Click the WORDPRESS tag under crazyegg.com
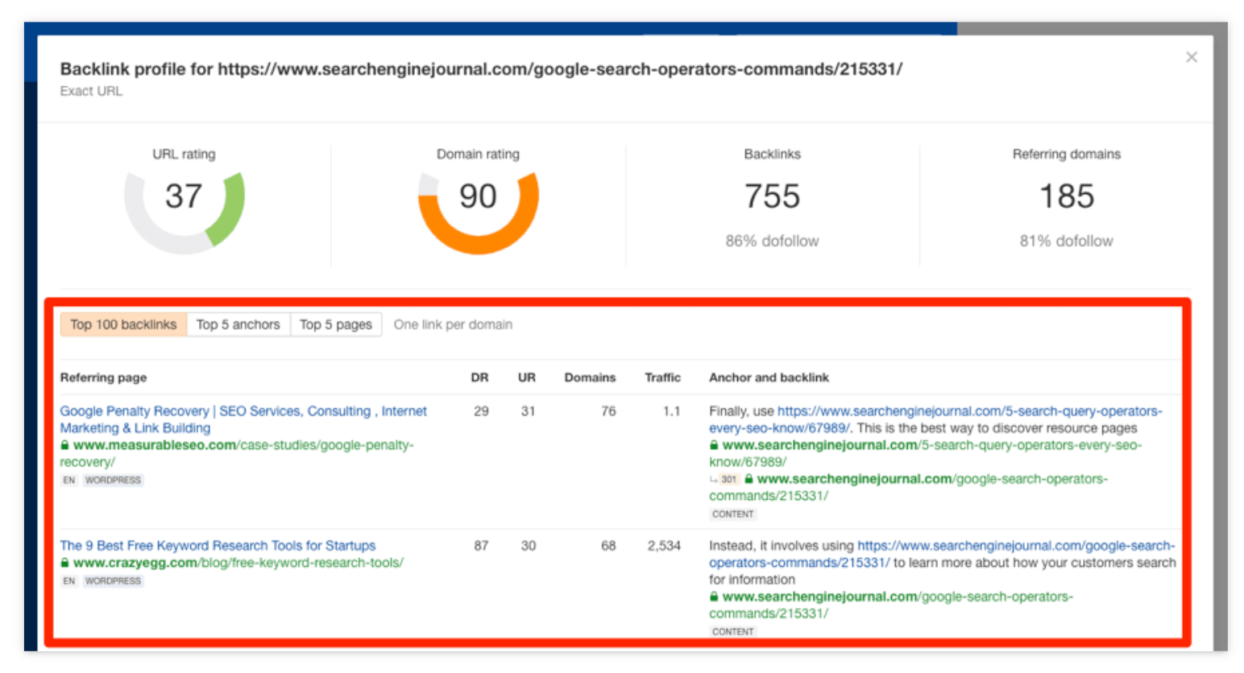1244x673 pixels. pos(113,580)
